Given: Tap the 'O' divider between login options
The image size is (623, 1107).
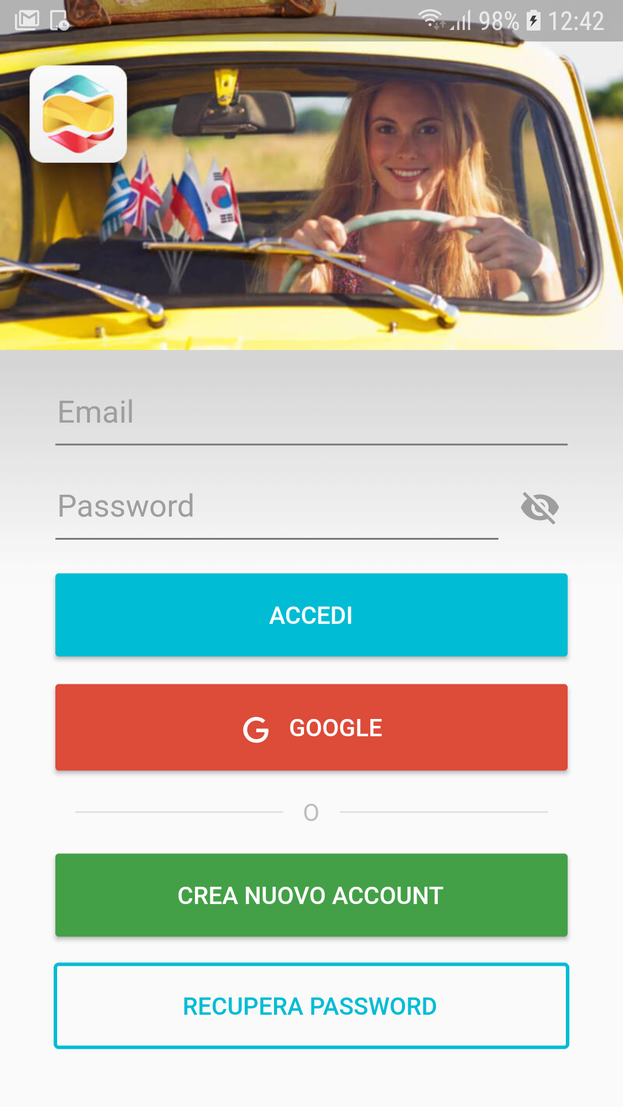Looking at the screenshot, I should point(311,812).
